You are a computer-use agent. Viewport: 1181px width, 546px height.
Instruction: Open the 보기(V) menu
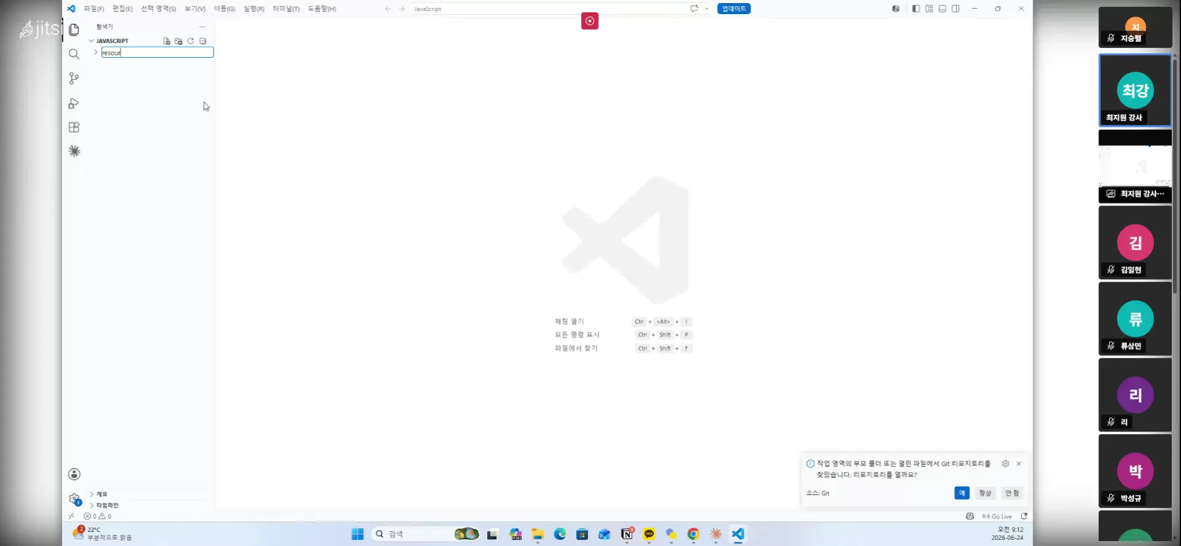[x=195, y=9]
